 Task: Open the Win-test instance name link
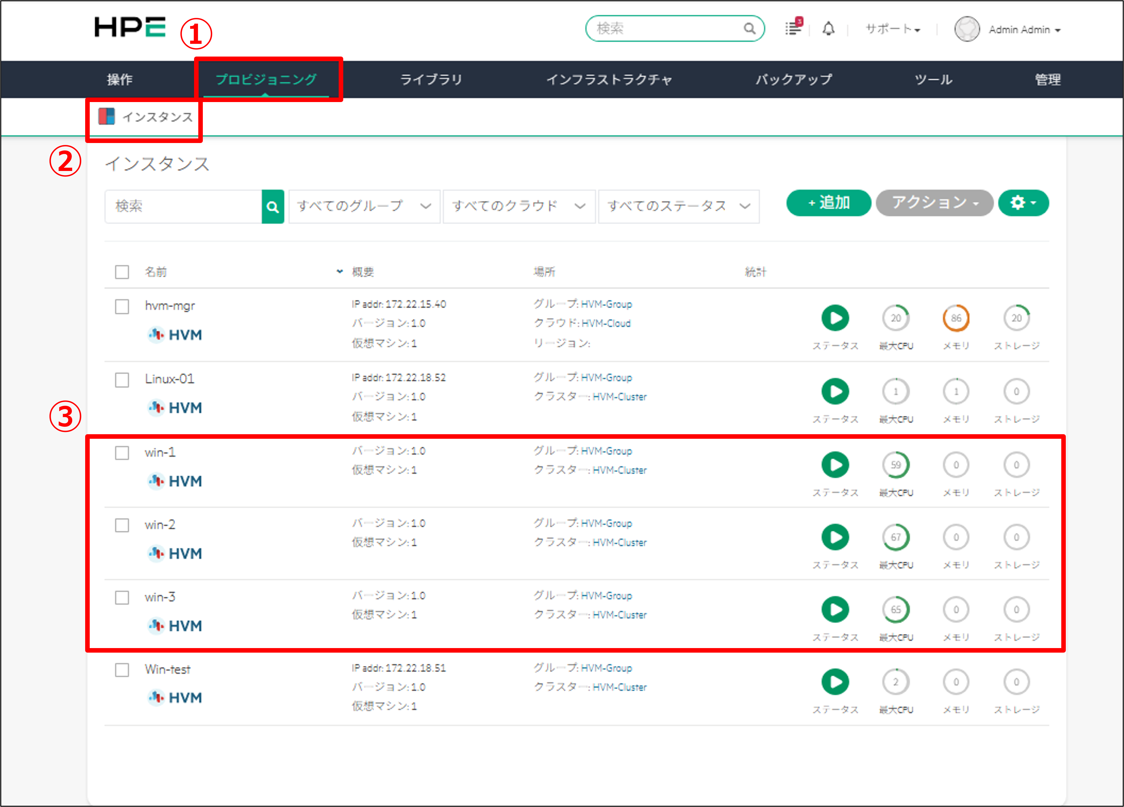(167, 669)
